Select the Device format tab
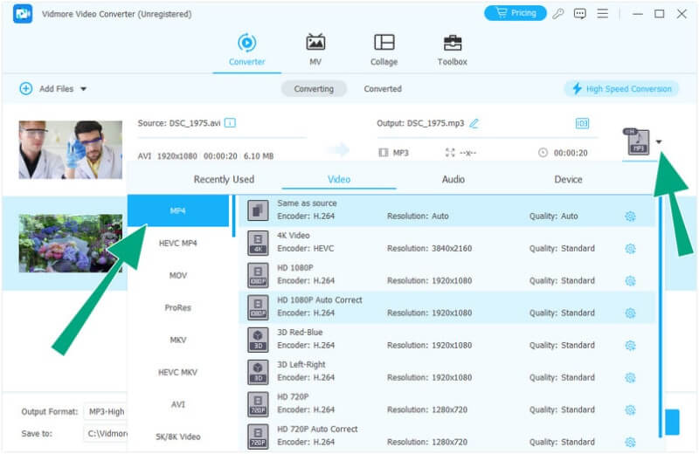 tap(568, 180)
